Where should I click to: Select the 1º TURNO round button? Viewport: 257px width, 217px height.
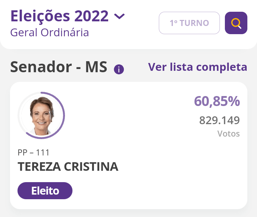coord(189,23)
